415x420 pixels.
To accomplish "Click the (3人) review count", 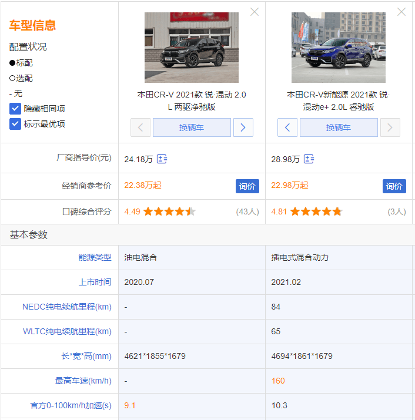I will point(397,211).
